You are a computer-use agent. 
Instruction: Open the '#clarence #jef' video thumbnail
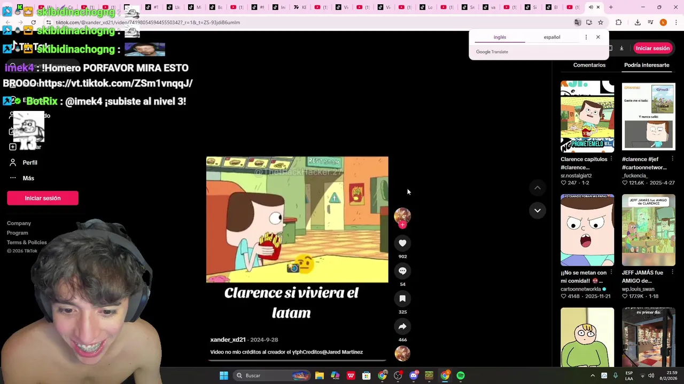coord(648,117)
